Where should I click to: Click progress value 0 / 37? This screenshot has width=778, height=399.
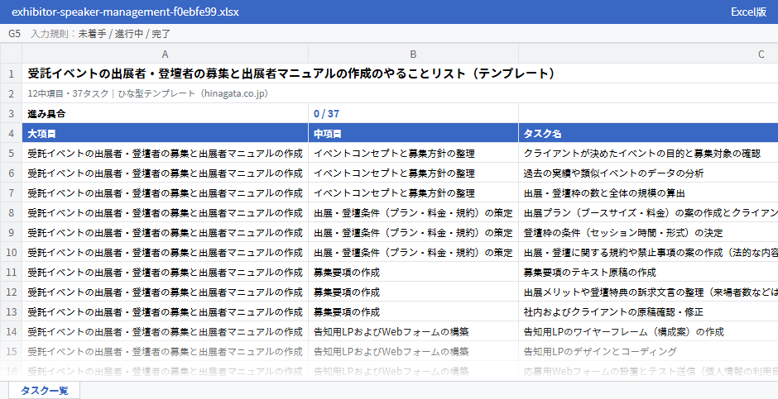[326, 113]
